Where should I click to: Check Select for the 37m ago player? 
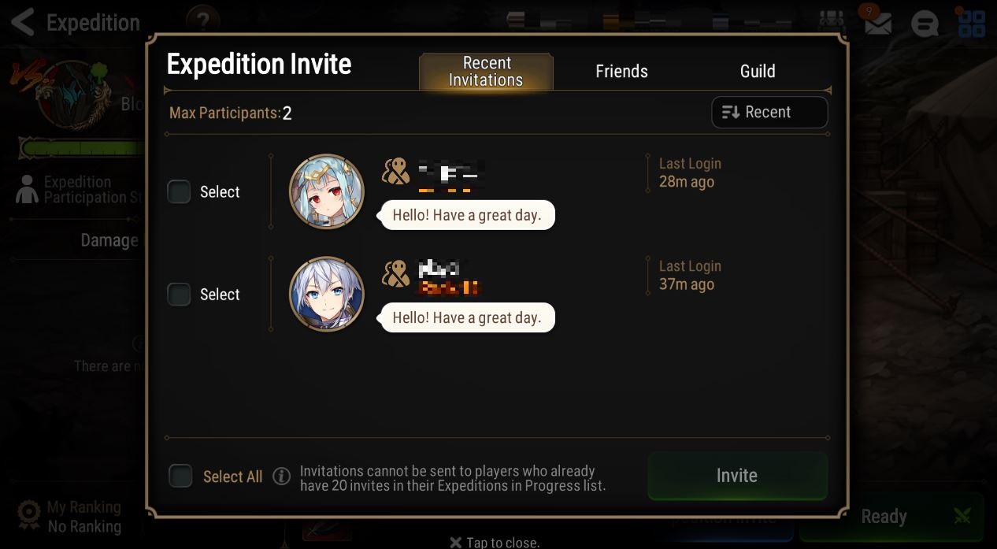pos(180,294)
